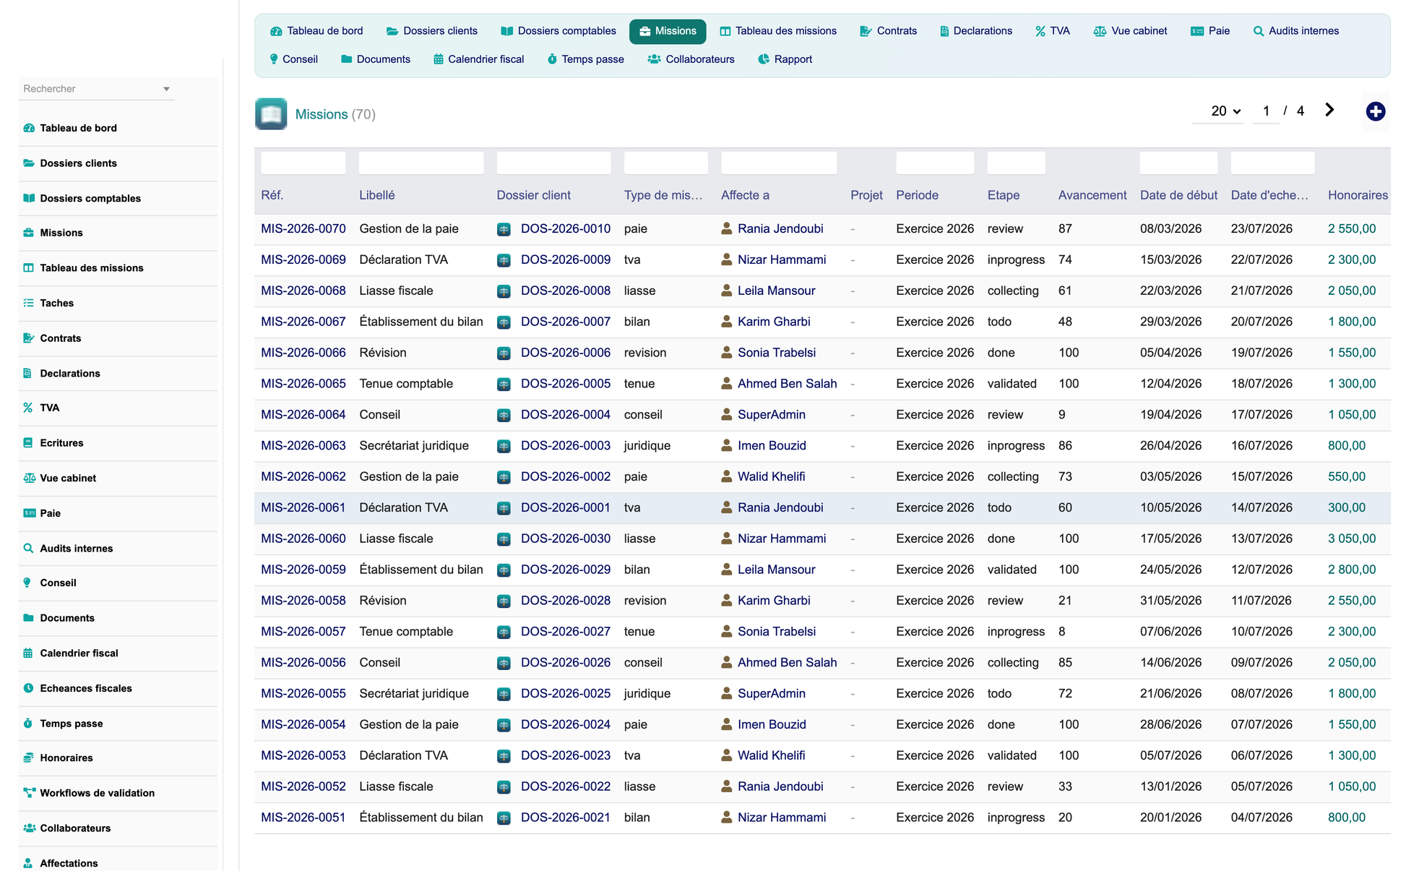The image size is (1406, 871).
Task: Open Tableau des missions top tab
Action: point(778,31)
